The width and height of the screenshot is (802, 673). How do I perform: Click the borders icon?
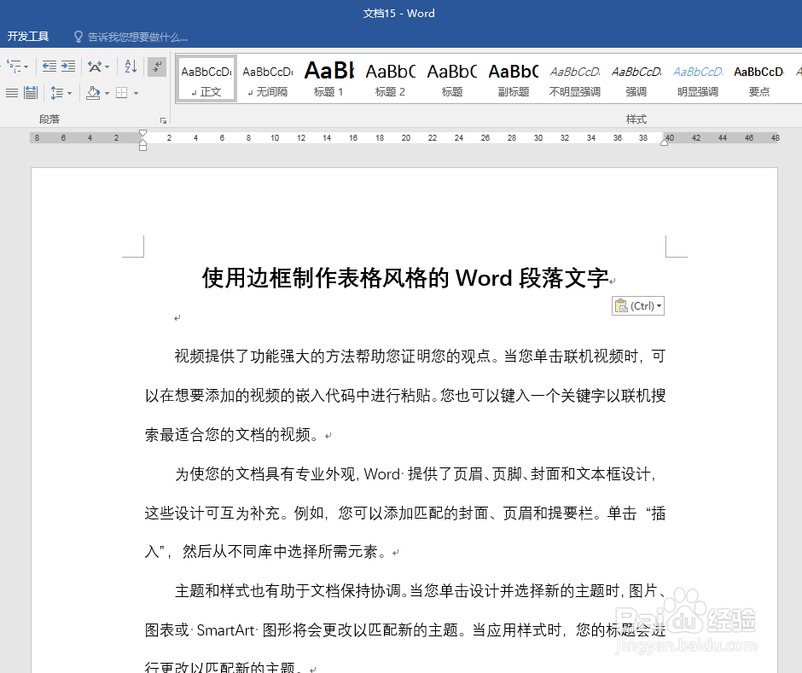(x=122, y=93)
